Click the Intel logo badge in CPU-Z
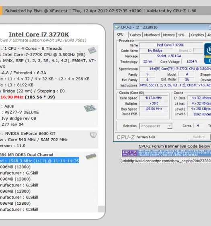 207,53
